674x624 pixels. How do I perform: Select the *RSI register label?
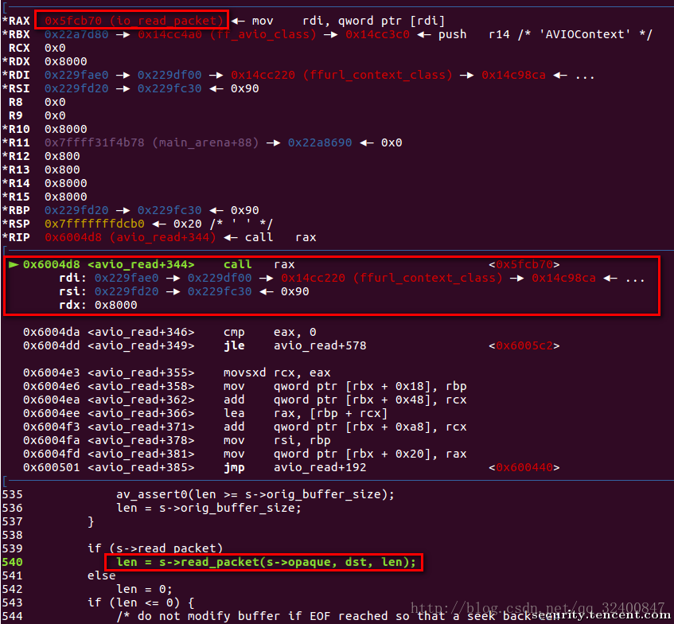point(16,88)
